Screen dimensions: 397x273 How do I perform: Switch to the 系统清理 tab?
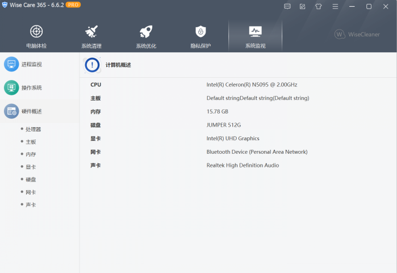[x=91, y=36]
